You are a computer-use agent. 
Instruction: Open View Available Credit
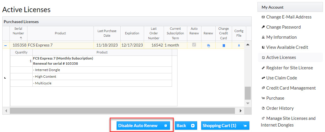[287, 47]
